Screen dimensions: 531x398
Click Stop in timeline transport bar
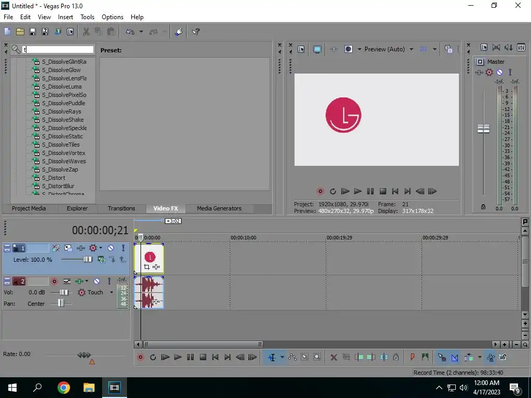coord(203,357)
